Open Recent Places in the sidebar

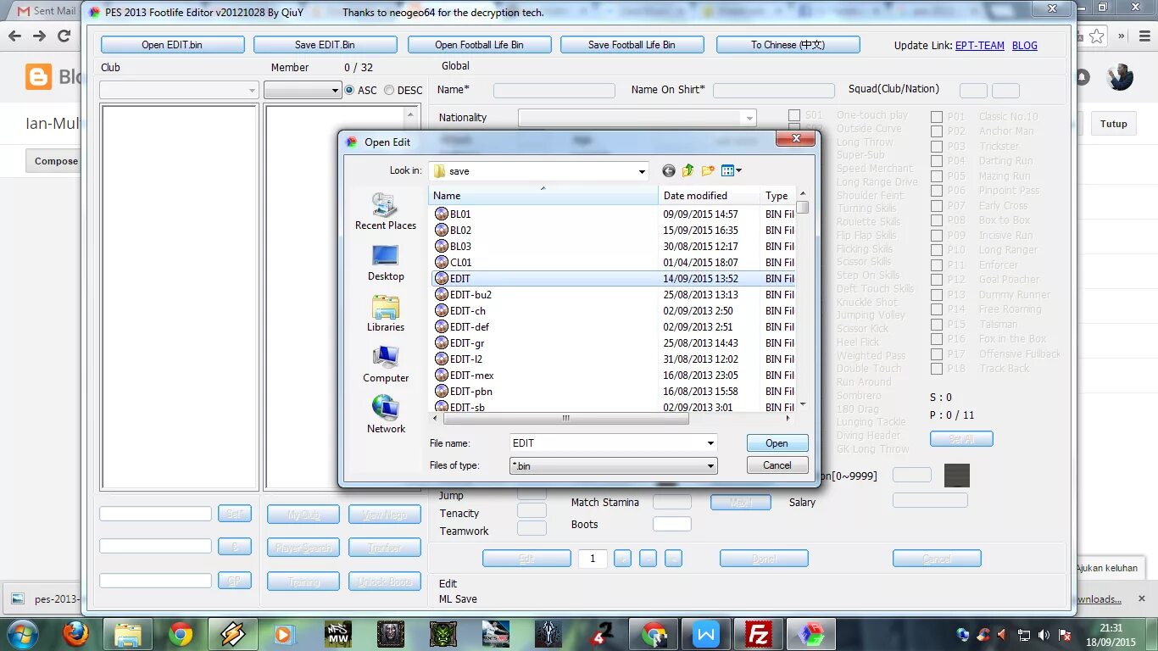(x=386, y=211)
